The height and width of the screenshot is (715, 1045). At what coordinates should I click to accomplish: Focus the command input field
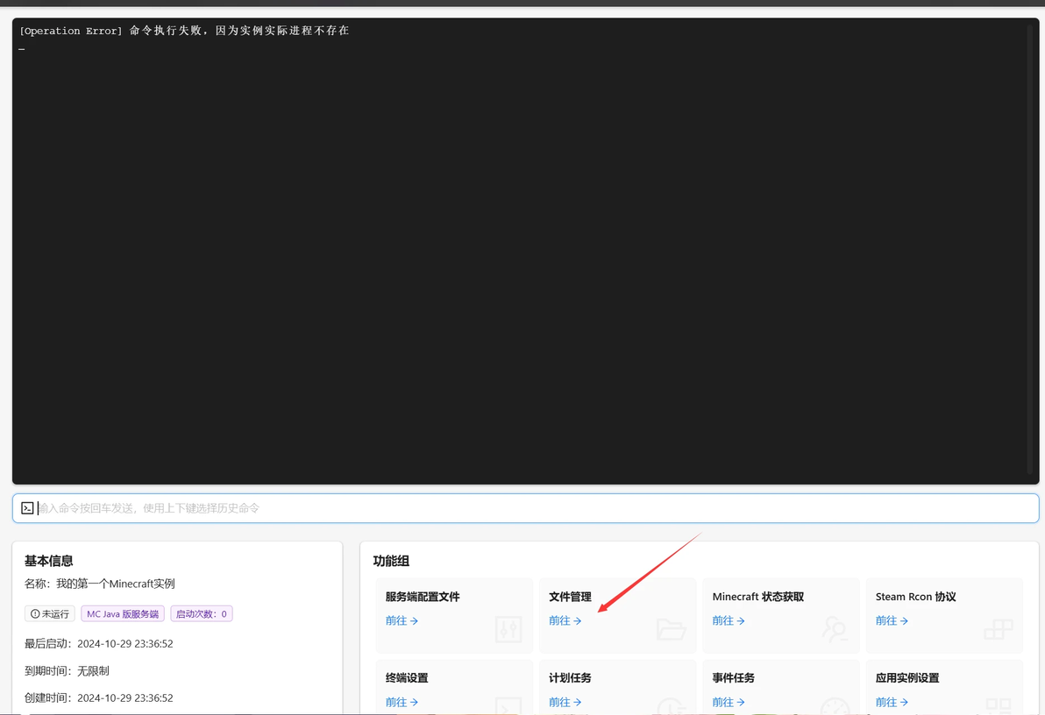point(525,508)
